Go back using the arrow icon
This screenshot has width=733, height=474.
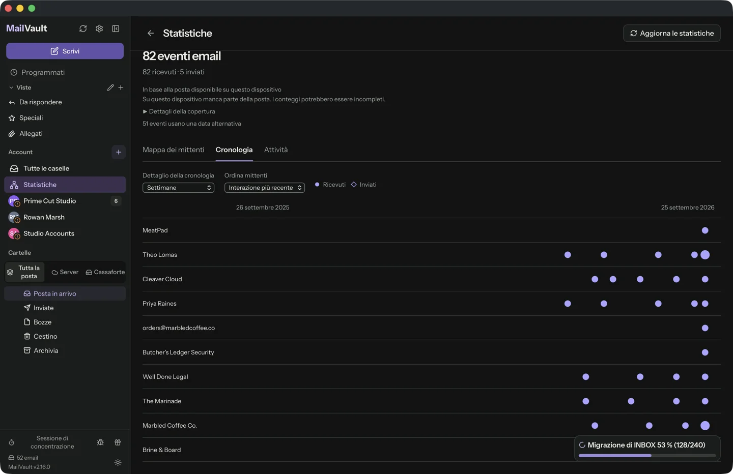coord(151,33)
